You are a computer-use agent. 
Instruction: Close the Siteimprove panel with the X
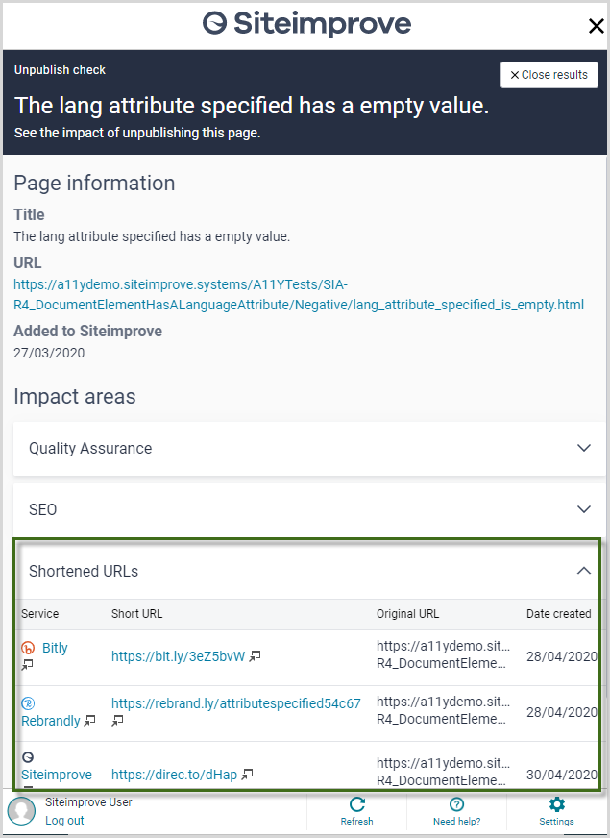pyautogui.click(x=597, y=26)
